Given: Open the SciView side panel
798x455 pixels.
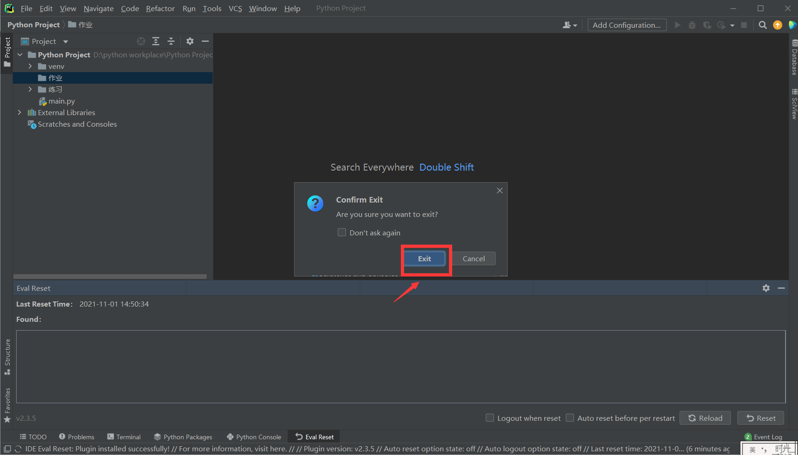Looking at the screenshot, I should [x=794, y=104].
